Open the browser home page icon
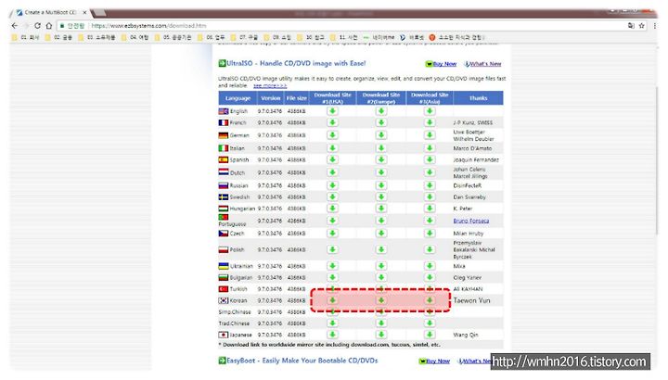 click(x=49, y=26)
